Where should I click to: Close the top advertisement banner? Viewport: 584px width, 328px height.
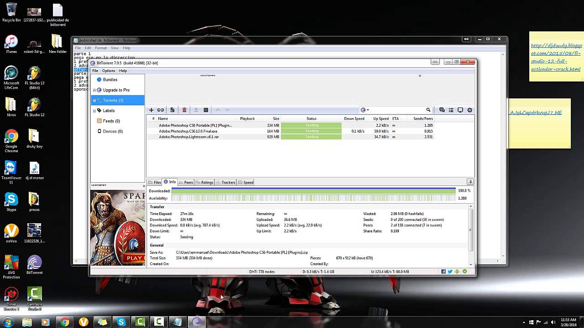click(x=420, y=76)
